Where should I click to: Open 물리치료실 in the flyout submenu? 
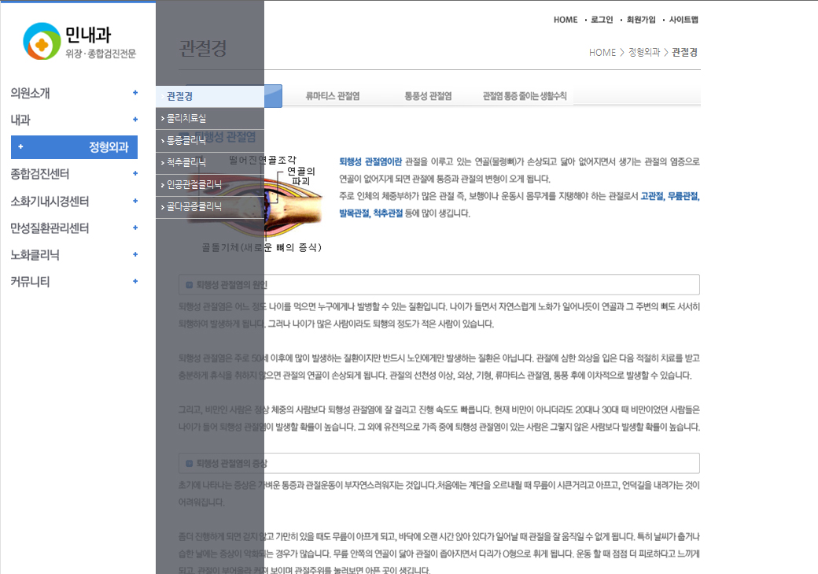[x=186, y=118]
